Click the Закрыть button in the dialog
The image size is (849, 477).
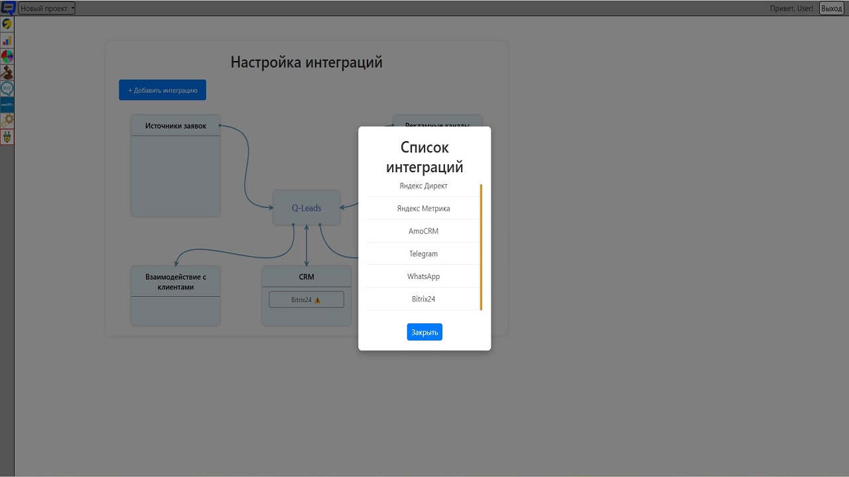click(424, 332)
